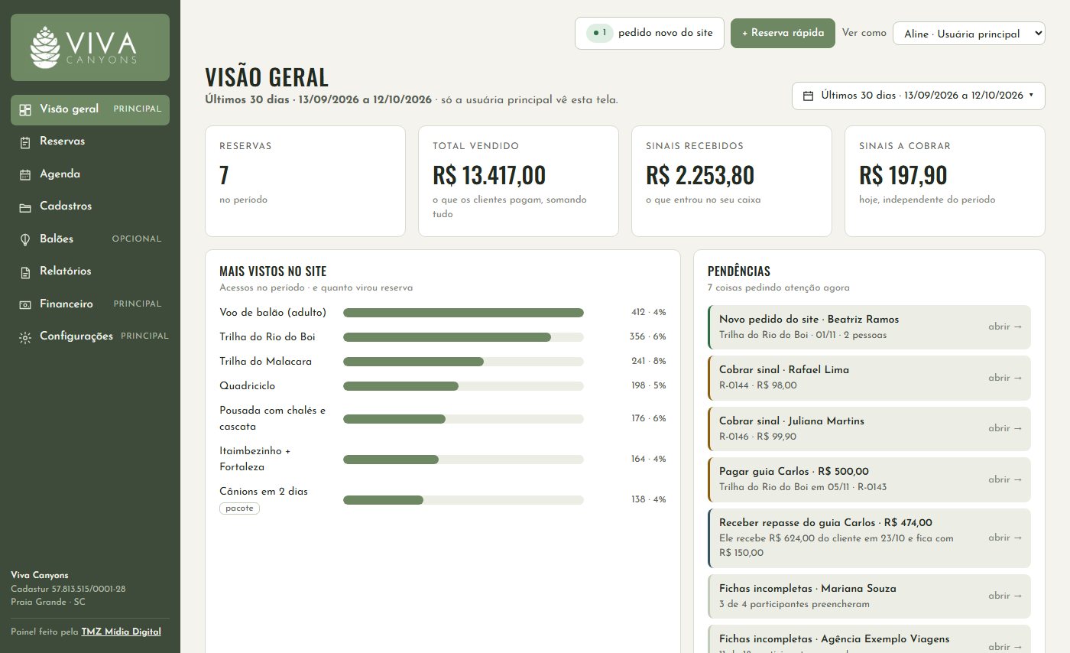Go to the Reservas menu item
1070x653 pixels.
click(x=90, y=141)
